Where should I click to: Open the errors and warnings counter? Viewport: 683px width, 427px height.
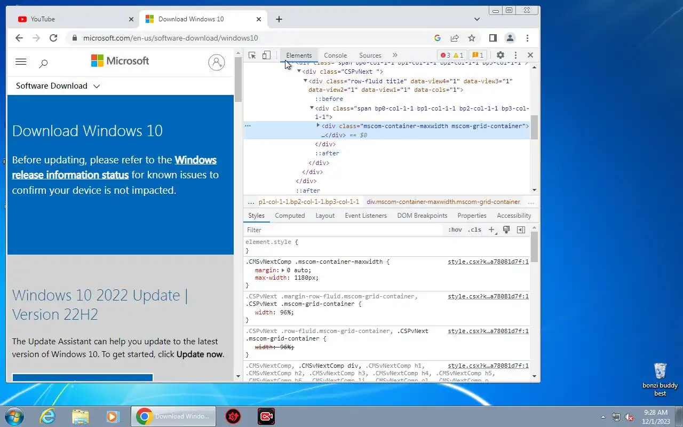tap(451, 55)
